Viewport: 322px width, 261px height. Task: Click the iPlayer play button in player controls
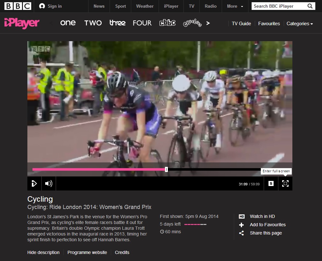click(34, 183)
